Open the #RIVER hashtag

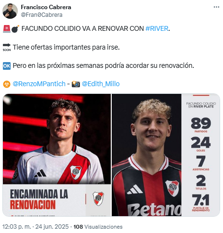pyautogui.click(x=157, y=28)
